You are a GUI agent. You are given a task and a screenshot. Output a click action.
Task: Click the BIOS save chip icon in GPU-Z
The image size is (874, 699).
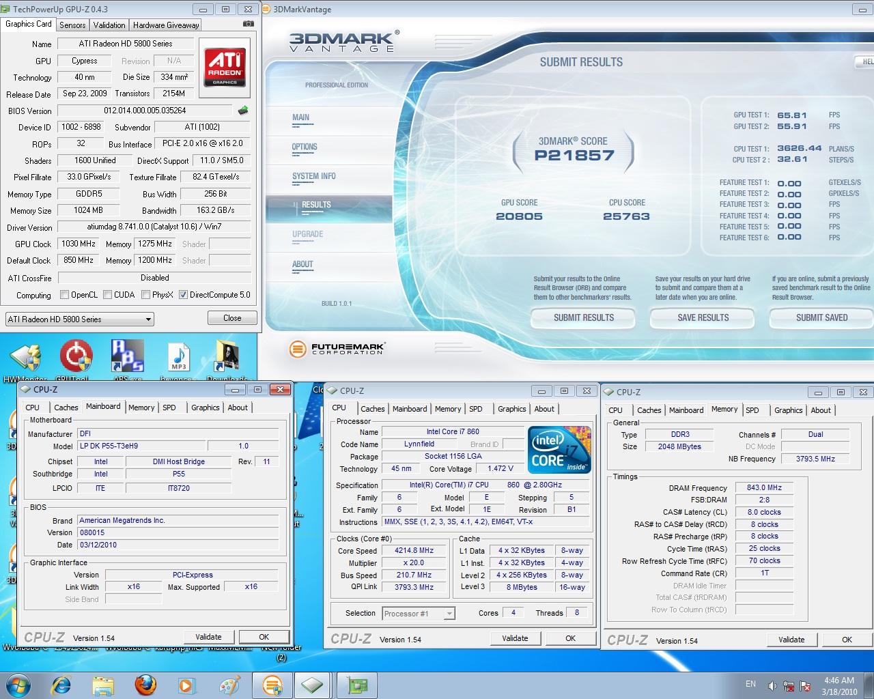click(243, 110)
